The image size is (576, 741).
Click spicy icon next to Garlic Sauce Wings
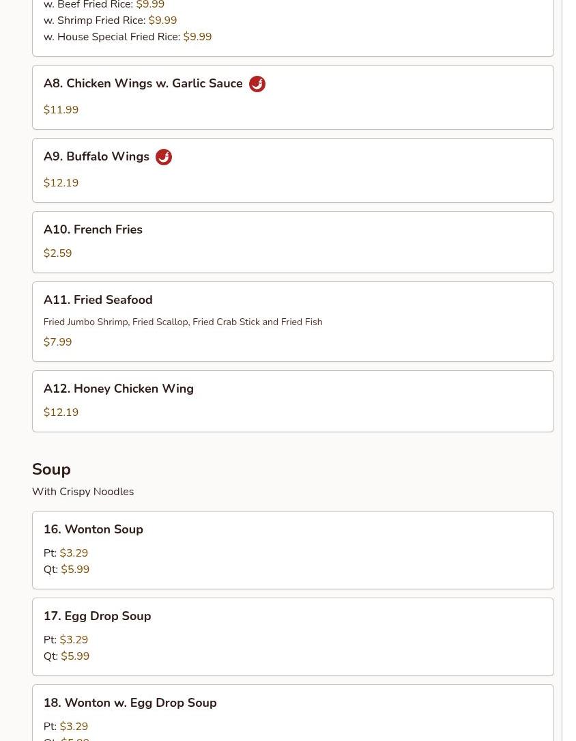[257, 83]
